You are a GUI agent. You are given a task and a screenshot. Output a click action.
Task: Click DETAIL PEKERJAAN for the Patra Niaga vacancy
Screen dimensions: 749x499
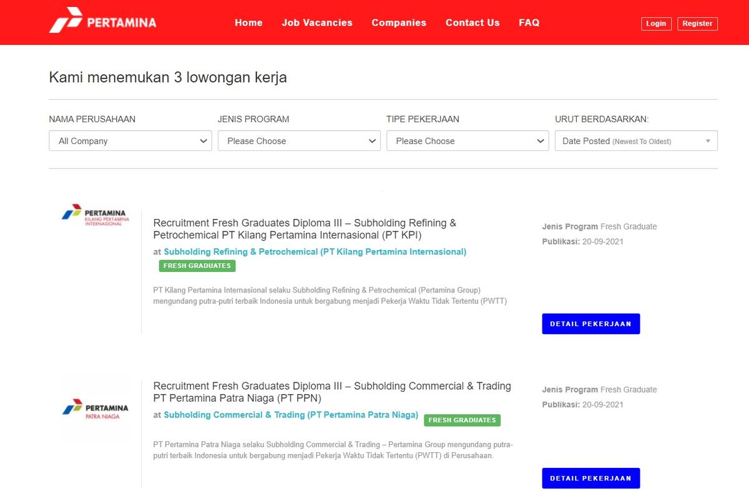[590, 478]
